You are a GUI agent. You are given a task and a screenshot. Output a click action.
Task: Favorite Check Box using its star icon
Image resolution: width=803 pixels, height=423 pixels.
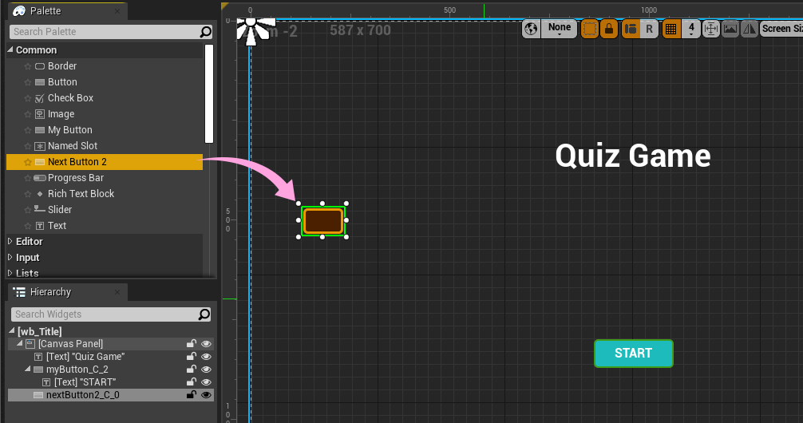click(x=28, y=98)
